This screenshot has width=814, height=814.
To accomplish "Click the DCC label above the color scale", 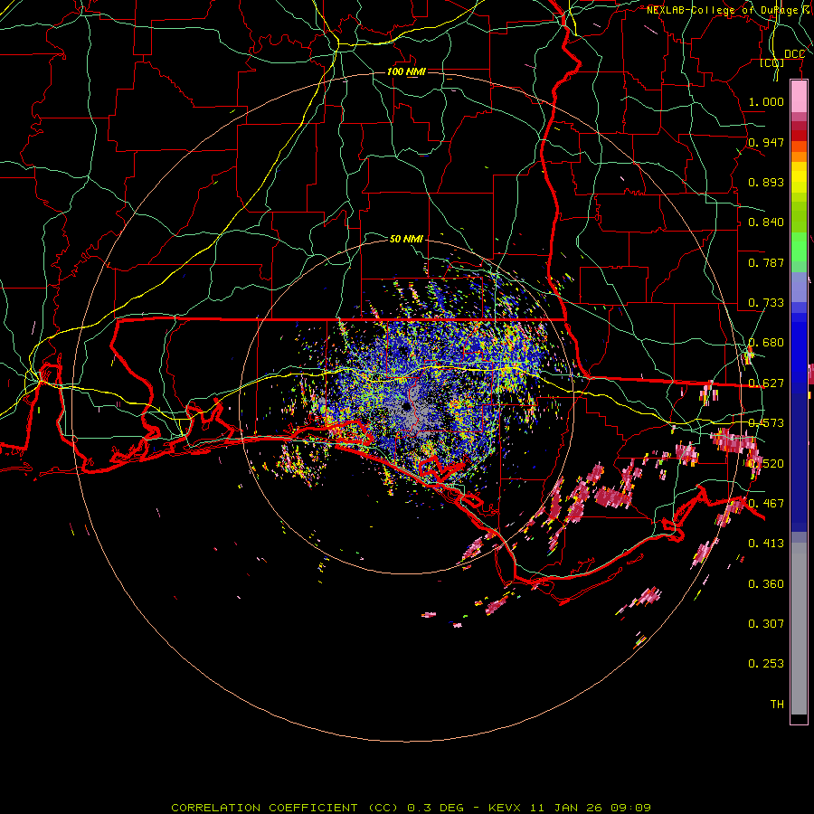I will click(x=794, y=54).
